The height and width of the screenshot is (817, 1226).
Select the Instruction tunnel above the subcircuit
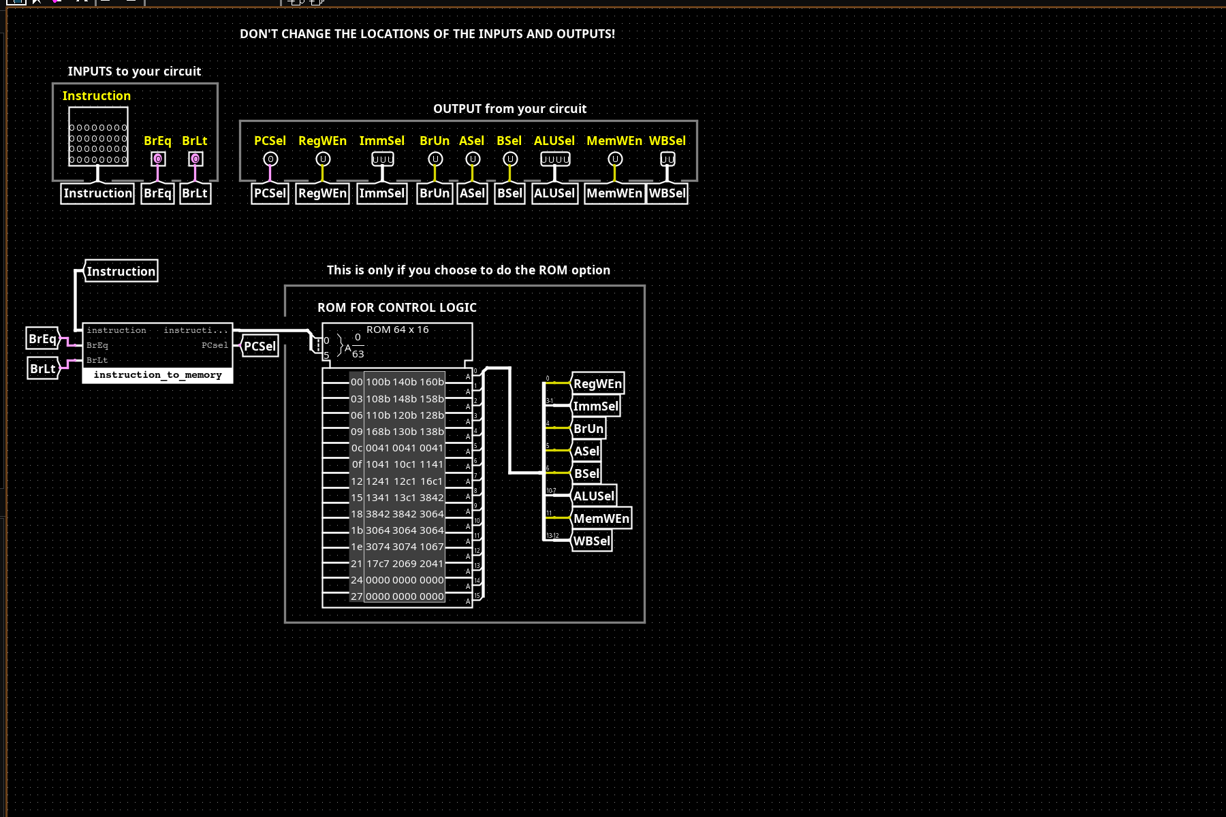tap(121, 271)
